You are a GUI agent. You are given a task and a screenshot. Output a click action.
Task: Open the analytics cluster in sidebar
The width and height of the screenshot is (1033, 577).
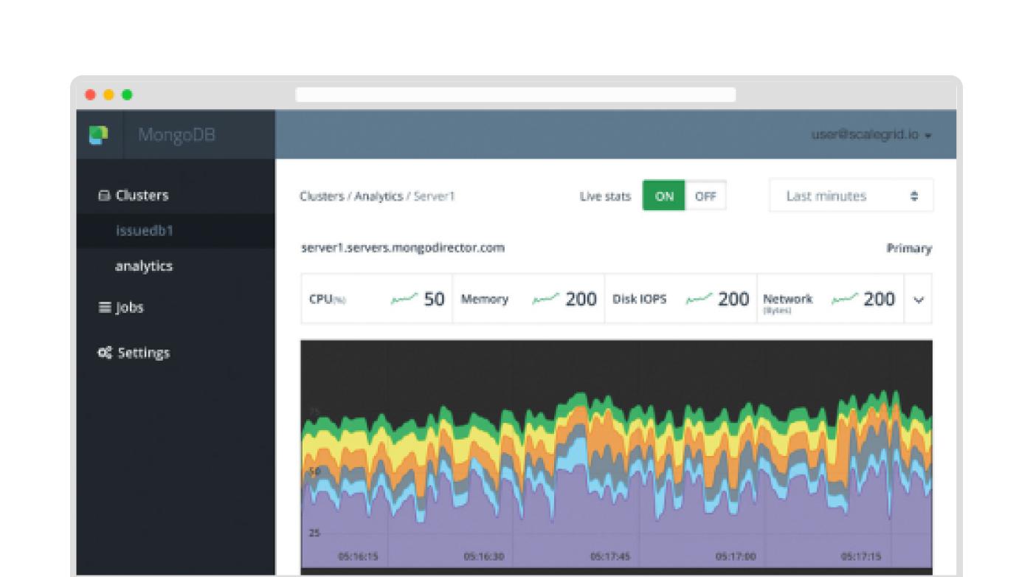tap(144, 266)
